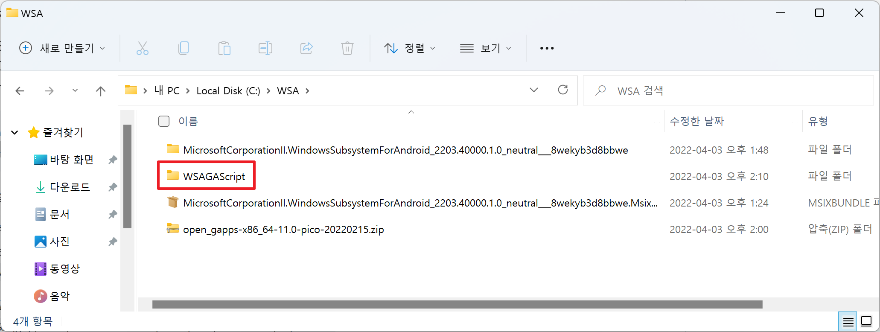
Task: Click the date 2022-04-03 오후 2:00
Action: point(719,229)
